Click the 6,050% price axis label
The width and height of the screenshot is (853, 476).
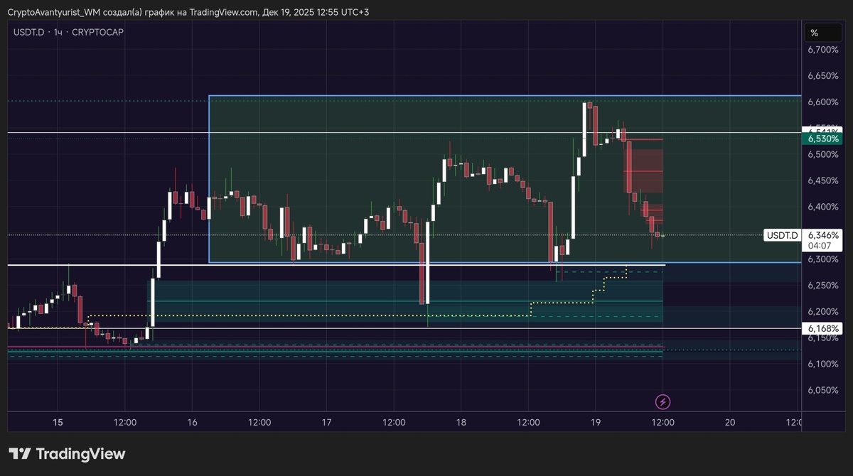point(823,390)
